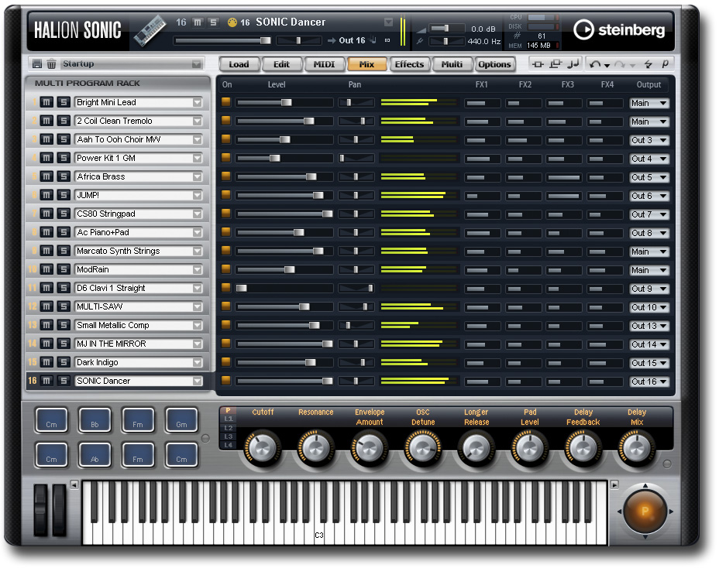Trigger the Gm chord pad
This screenshot has height=568, width=719.
(x=181, y=420)
